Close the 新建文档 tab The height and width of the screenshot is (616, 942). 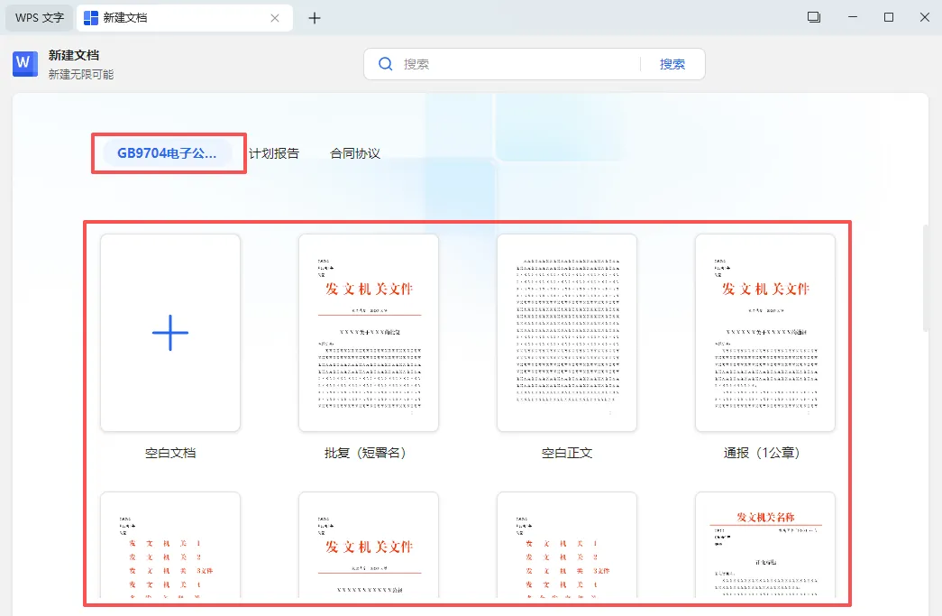point(275,18)
